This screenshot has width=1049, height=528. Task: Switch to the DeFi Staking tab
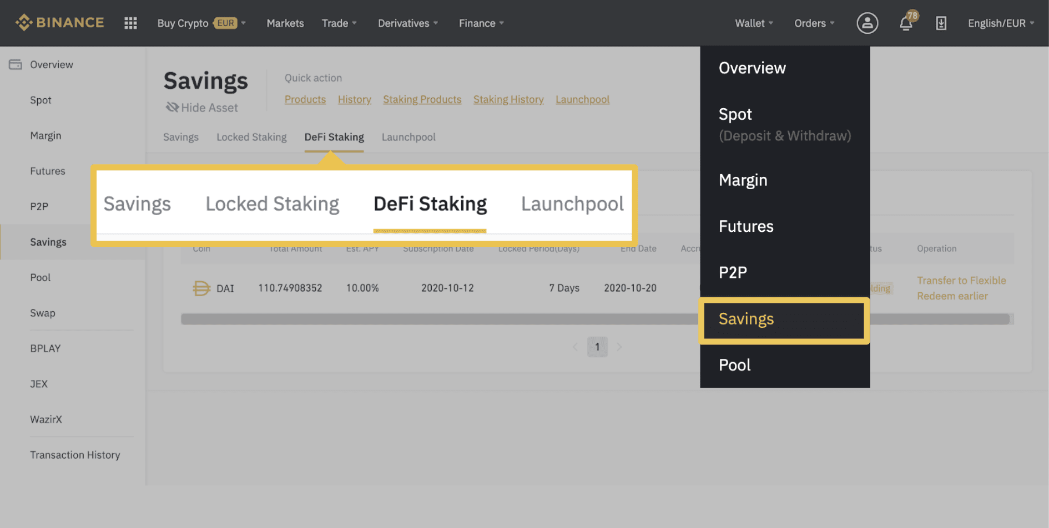pos(334,137)
